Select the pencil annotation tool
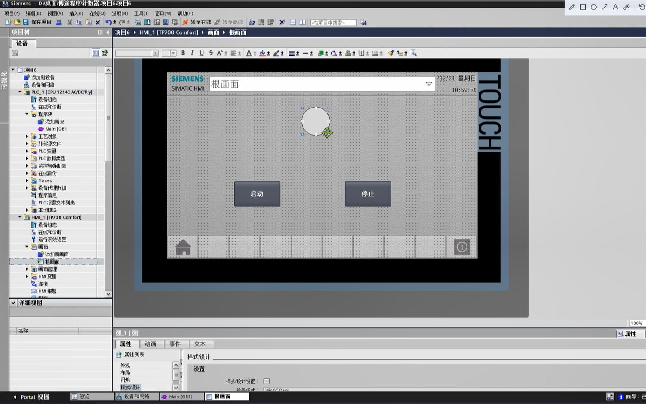The height and width of the screenshot is (404, 646). click(x=572, y=7)
